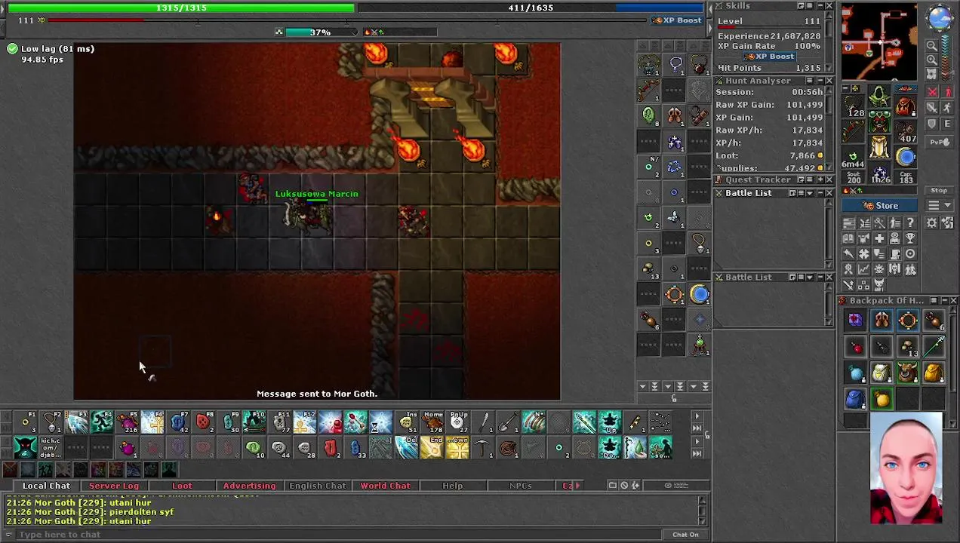This screenshot has width=960, height=543.
Task: Jump upper action bar with its double-arrow button
Action: [x=697, y=428]
